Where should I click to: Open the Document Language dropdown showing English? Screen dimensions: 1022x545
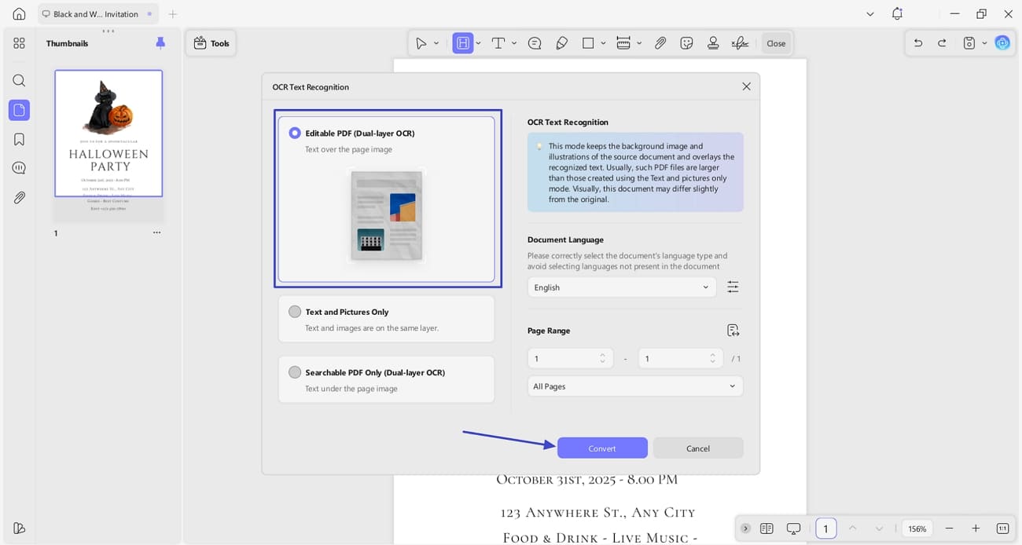point(621,287)
